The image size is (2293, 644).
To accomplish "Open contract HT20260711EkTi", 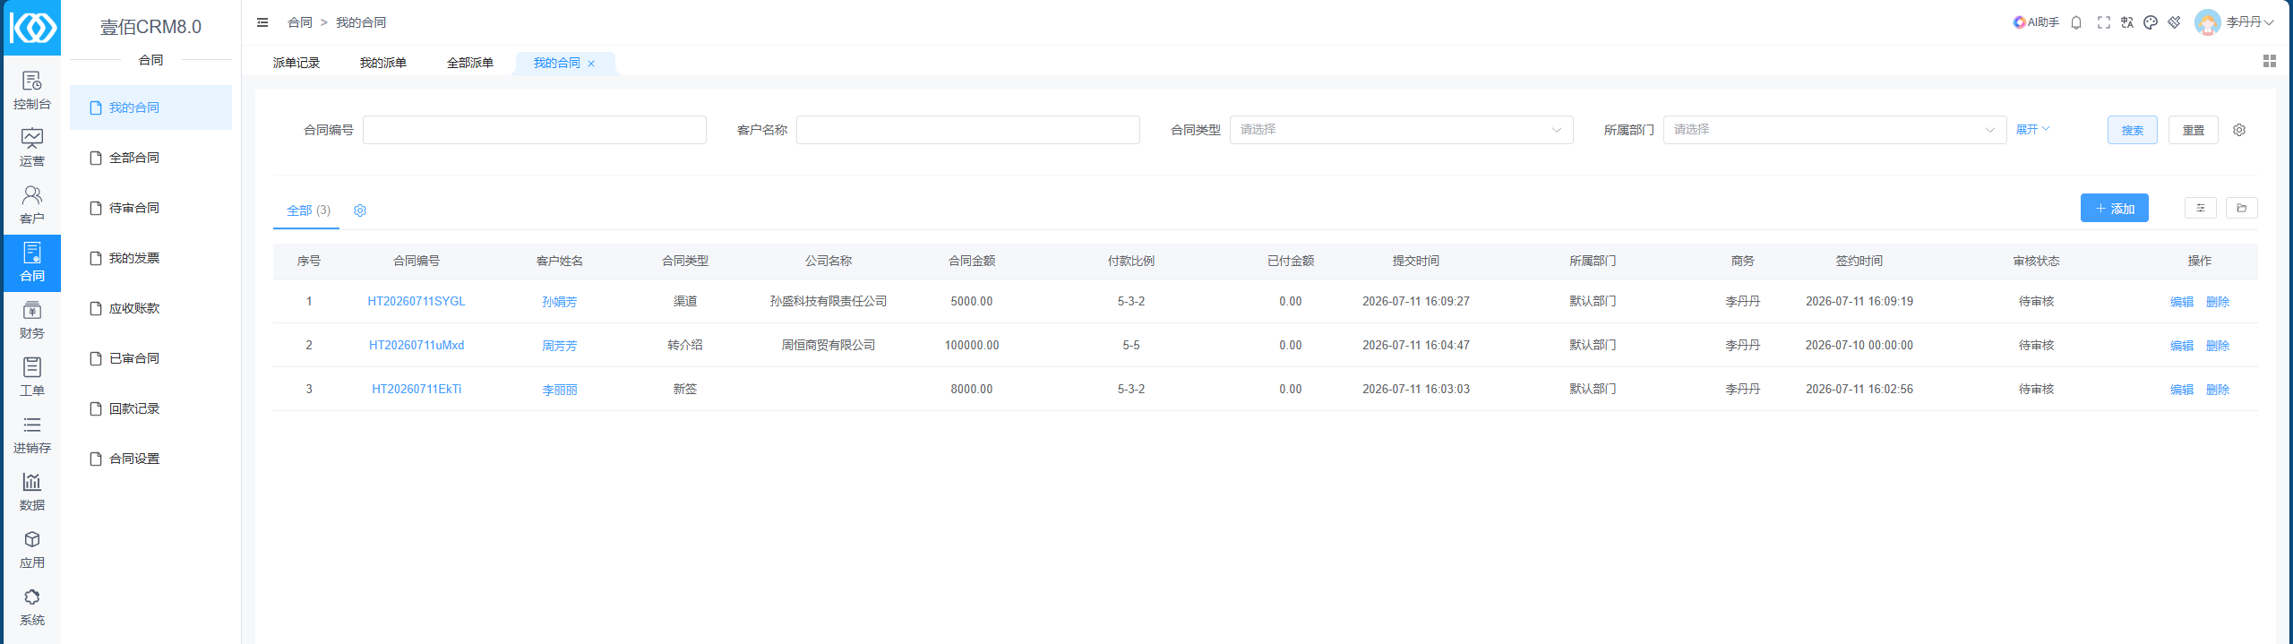I will pos(417,390).
